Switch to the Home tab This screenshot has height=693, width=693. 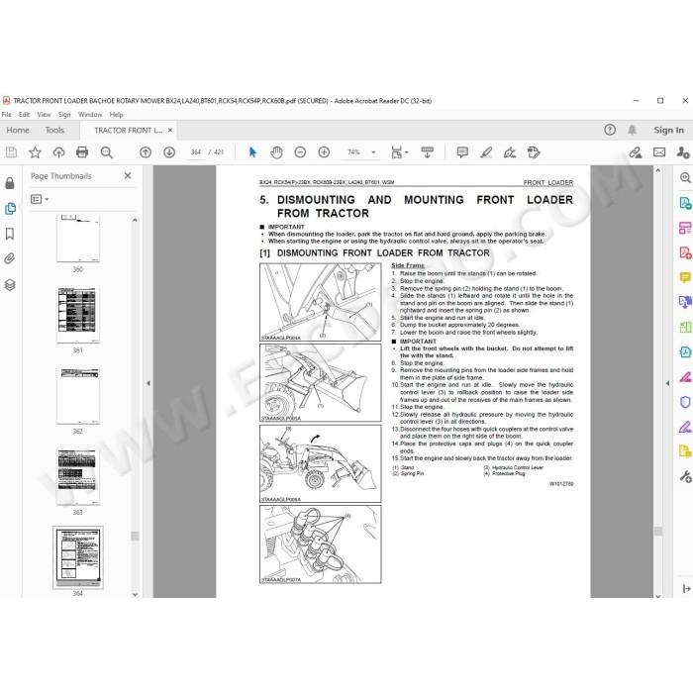[18, 130]
